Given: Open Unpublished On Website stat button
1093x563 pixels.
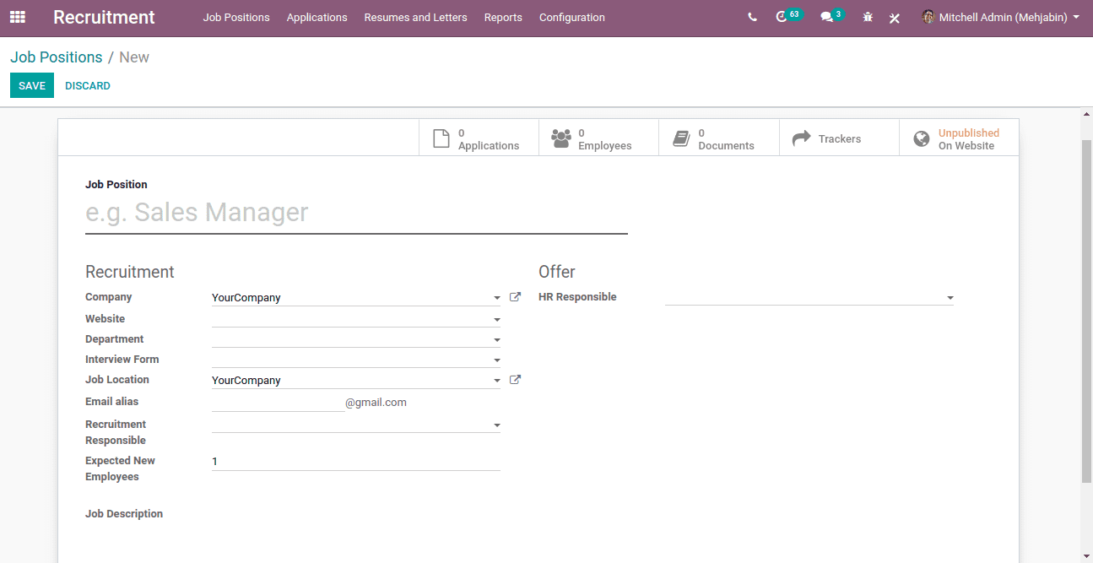Looking at the screenshot, I should coord(959,138).
